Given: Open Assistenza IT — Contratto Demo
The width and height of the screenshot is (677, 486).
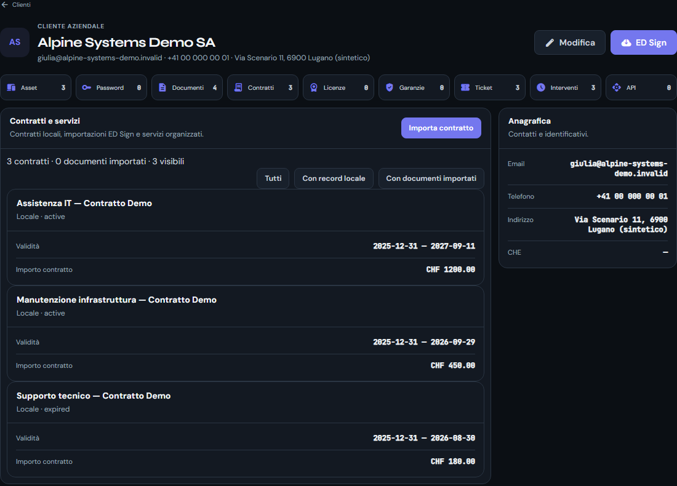Looking at the screenshot, I should click(84, 203).
